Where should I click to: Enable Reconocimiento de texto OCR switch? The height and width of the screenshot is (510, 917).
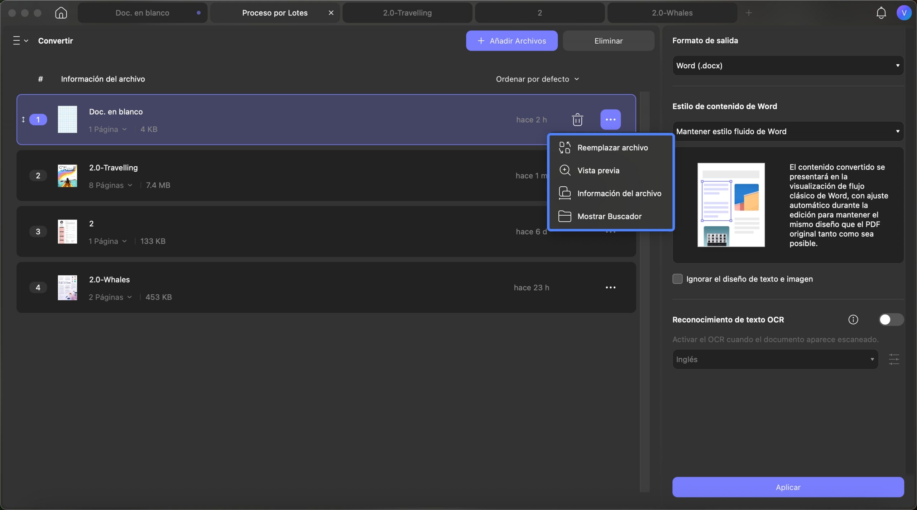click(x=891, y=319)
